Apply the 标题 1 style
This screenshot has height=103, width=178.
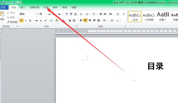point(163,17)
